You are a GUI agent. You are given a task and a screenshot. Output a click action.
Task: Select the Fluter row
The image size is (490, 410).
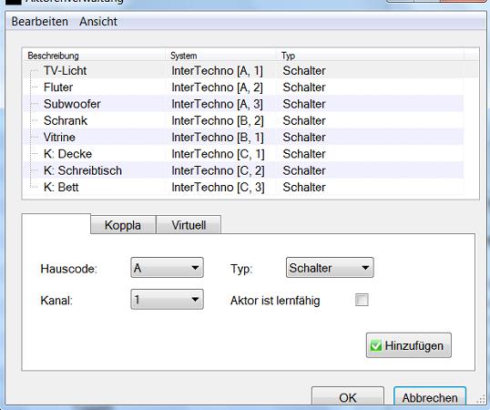click(243, 87)
